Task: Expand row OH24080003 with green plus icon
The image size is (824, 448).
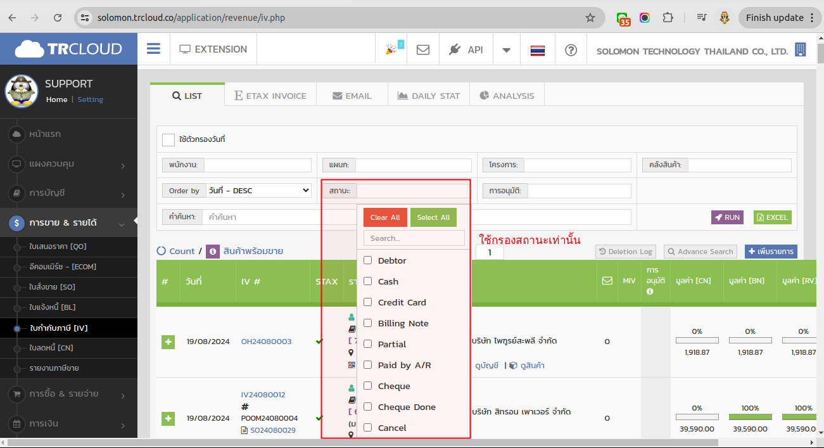Action: 168,342
